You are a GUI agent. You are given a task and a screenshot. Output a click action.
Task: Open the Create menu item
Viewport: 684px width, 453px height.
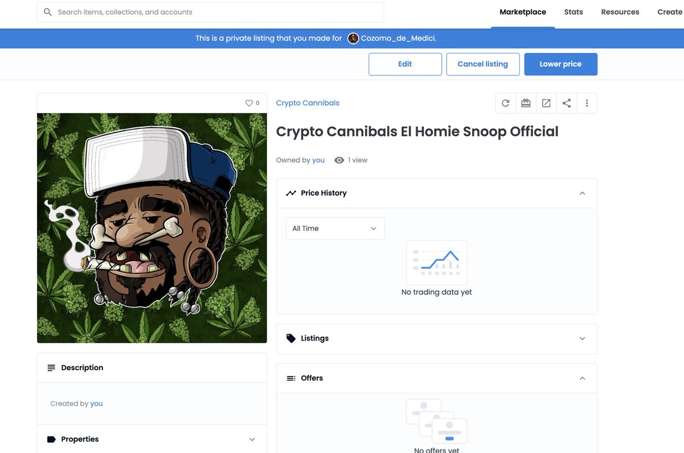(670, 12)
